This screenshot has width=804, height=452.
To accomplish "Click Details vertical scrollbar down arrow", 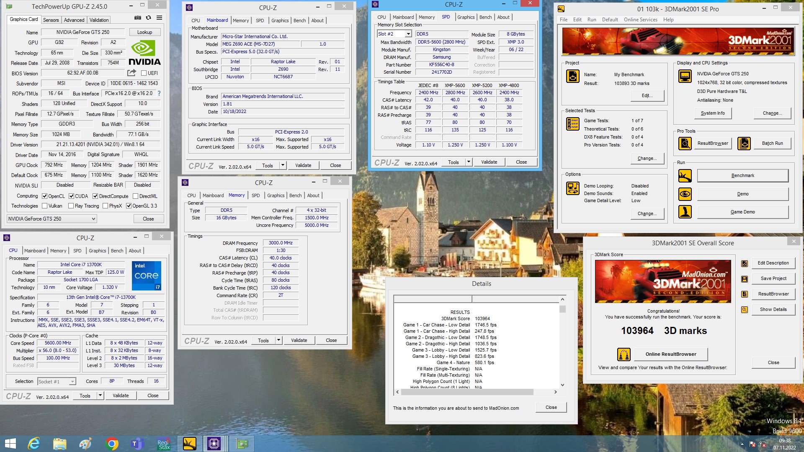I will coord(562,385).
